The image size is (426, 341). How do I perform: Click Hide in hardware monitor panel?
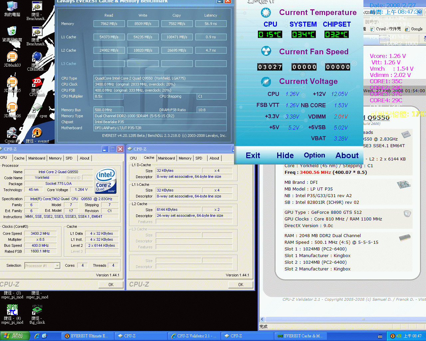click(285, 156)
